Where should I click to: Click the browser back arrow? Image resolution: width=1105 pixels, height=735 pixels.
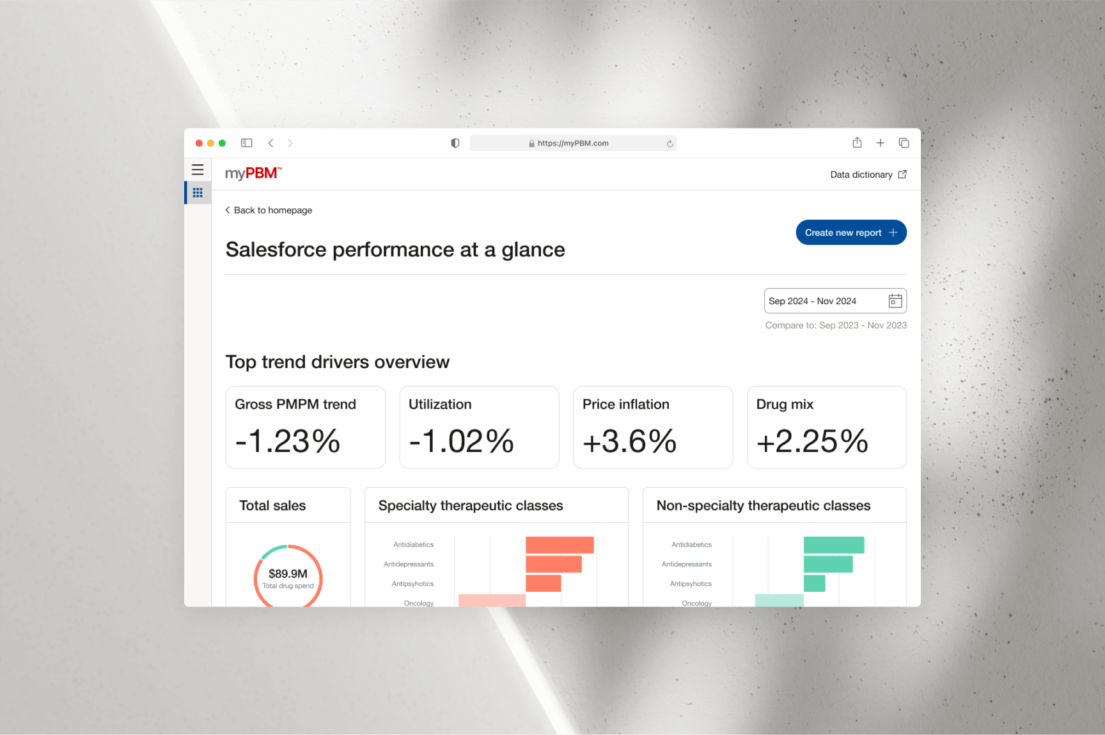click(271, 143)
